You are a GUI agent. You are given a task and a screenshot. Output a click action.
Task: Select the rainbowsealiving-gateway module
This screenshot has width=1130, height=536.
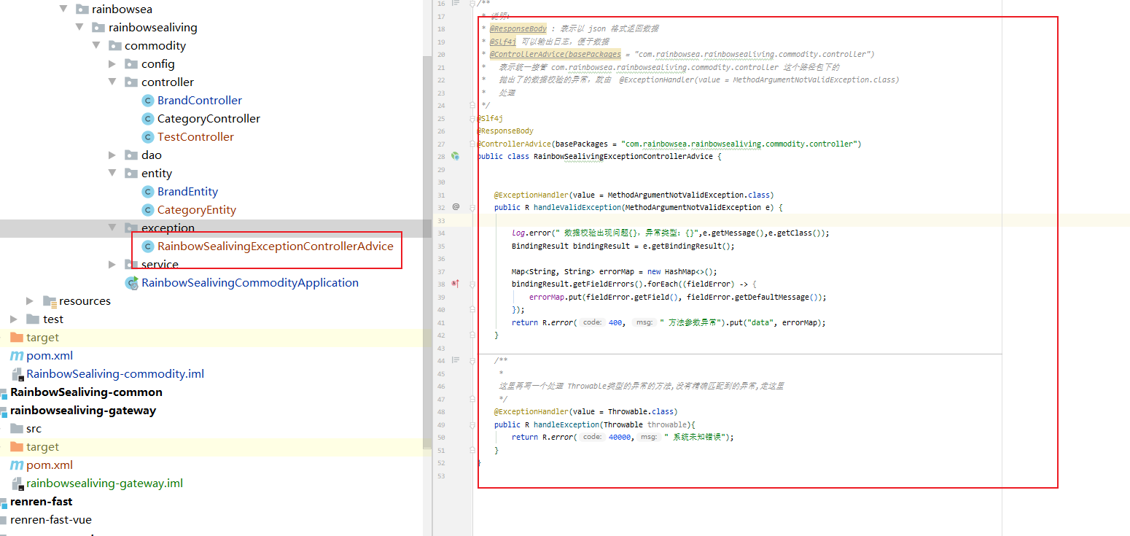83,411
